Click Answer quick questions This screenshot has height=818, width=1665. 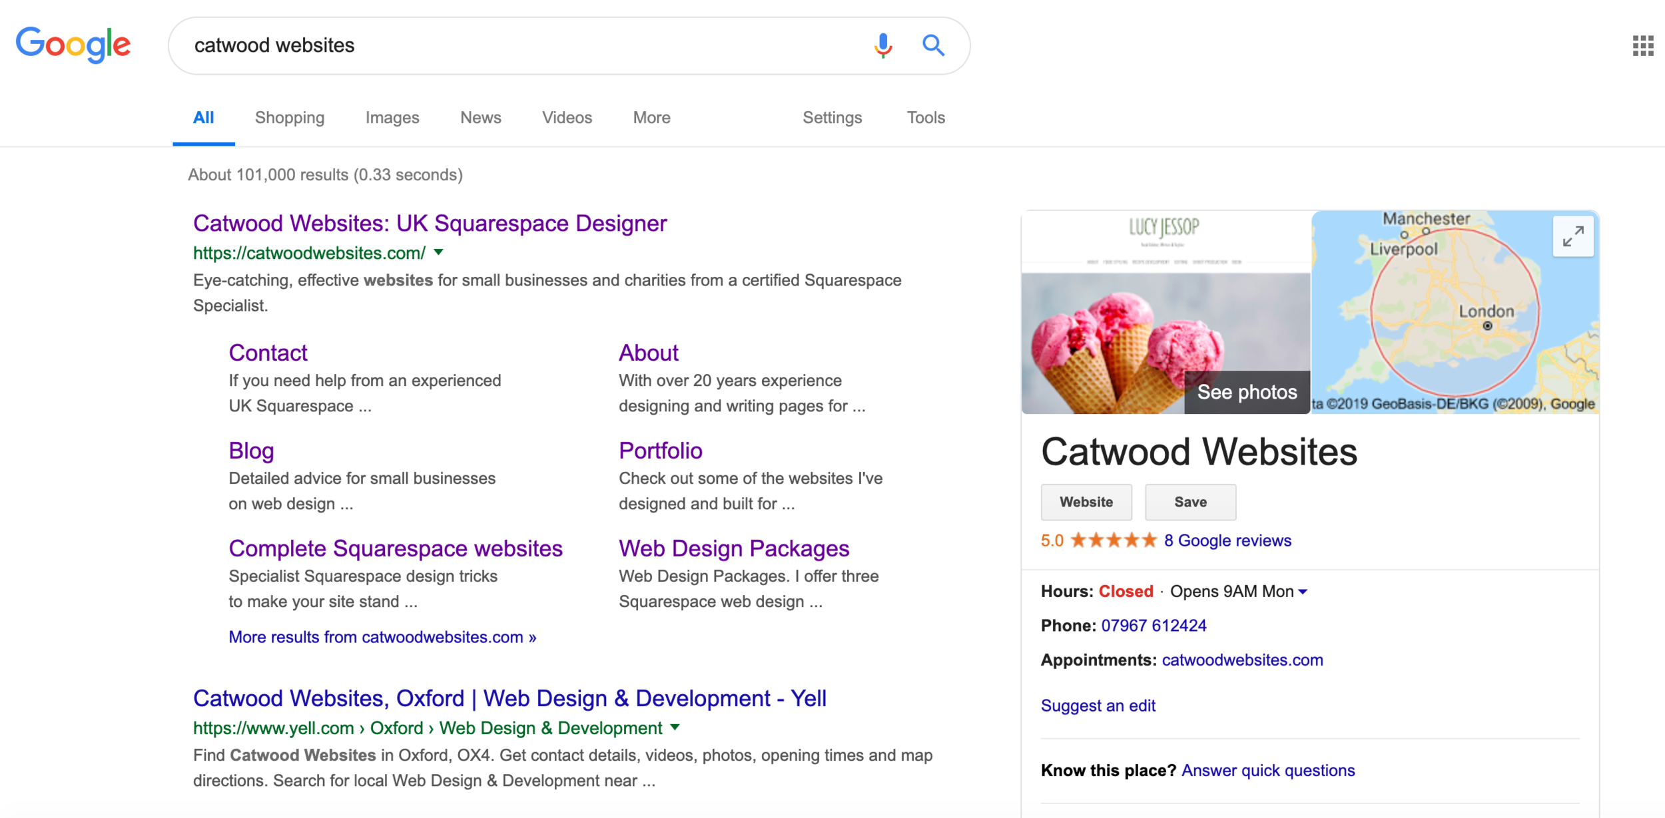(x=1268, y=770)
